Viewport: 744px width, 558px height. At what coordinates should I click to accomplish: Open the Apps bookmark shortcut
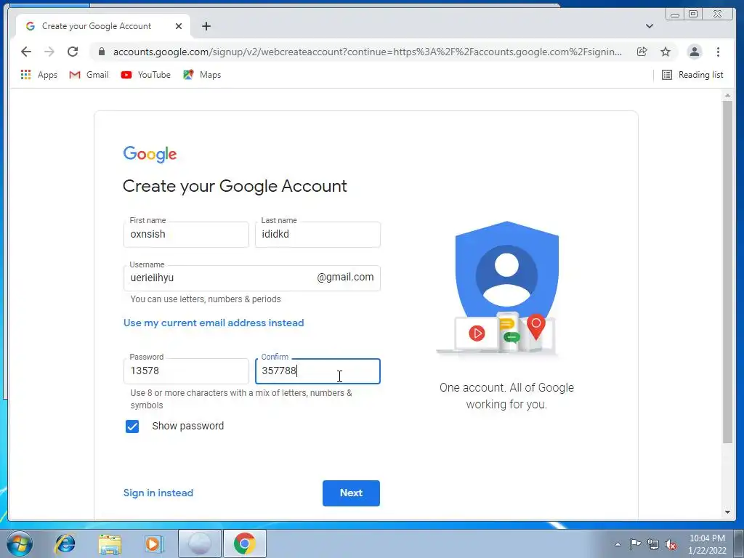(39, 75)
